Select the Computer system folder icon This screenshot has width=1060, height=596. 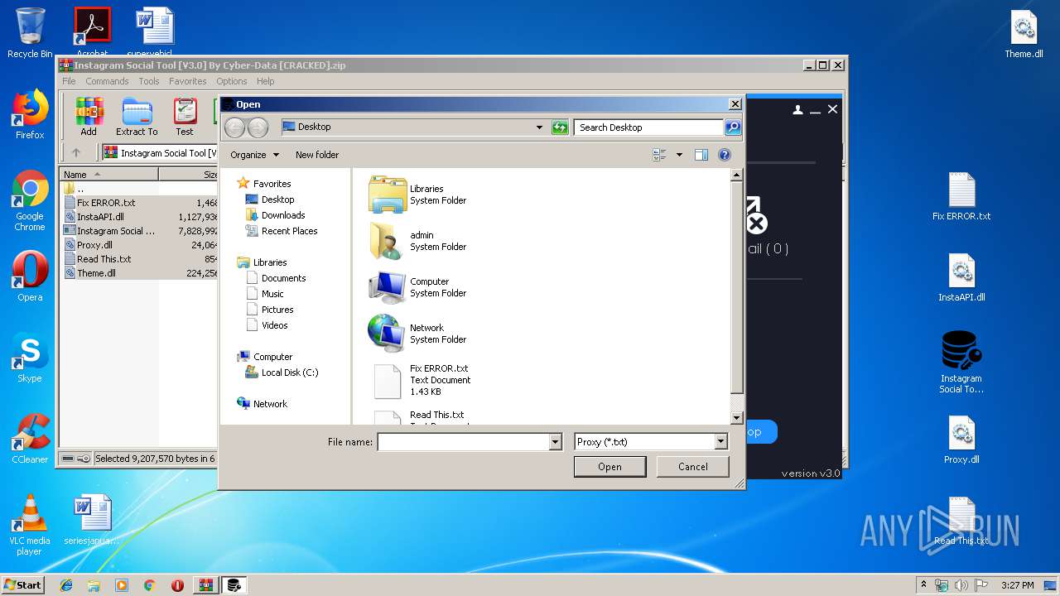pos(388,287)
